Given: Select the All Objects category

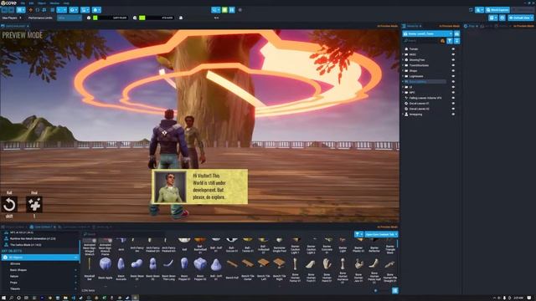Looking at the screenshot, I should (39, 258).
